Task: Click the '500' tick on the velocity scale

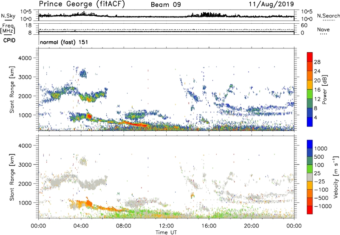Action: point(319,157)
